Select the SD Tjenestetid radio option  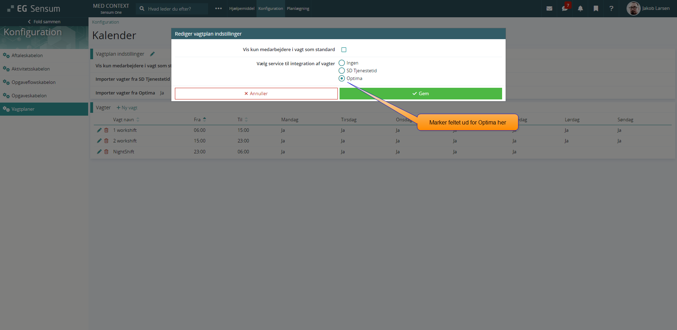tap(342, 71)
